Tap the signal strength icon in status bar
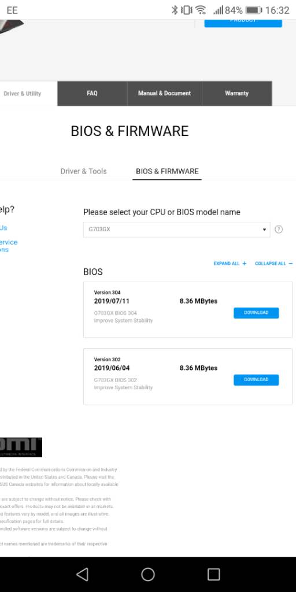The image size is (296, 592). pos(218,10)
